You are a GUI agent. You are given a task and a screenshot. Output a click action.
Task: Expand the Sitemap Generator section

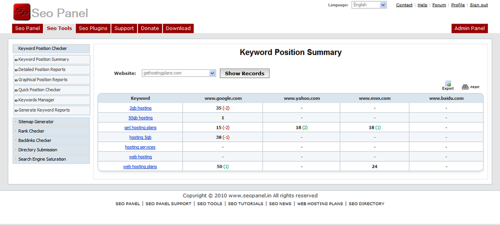click(x=15, y=122)
